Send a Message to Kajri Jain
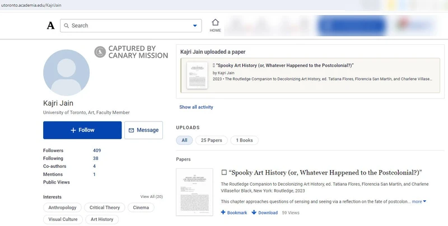 pyautogui.click(x=144, y=130)
